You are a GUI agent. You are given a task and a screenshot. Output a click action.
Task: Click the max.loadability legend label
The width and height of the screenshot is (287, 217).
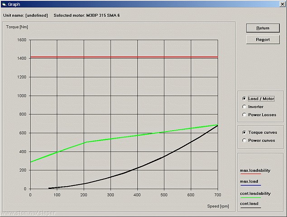(x=255, y=170)
